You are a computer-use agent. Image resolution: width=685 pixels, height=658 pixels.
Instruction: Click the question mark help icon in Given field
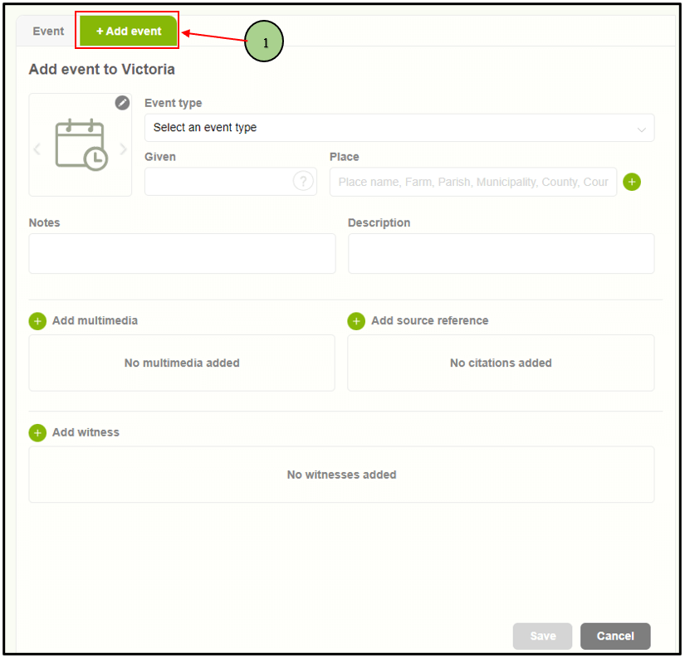[303, 182]
